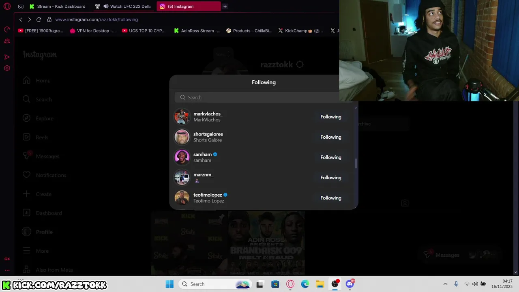
Task: Open Products – ChillaBi bookmark
Action: [249, 30]
